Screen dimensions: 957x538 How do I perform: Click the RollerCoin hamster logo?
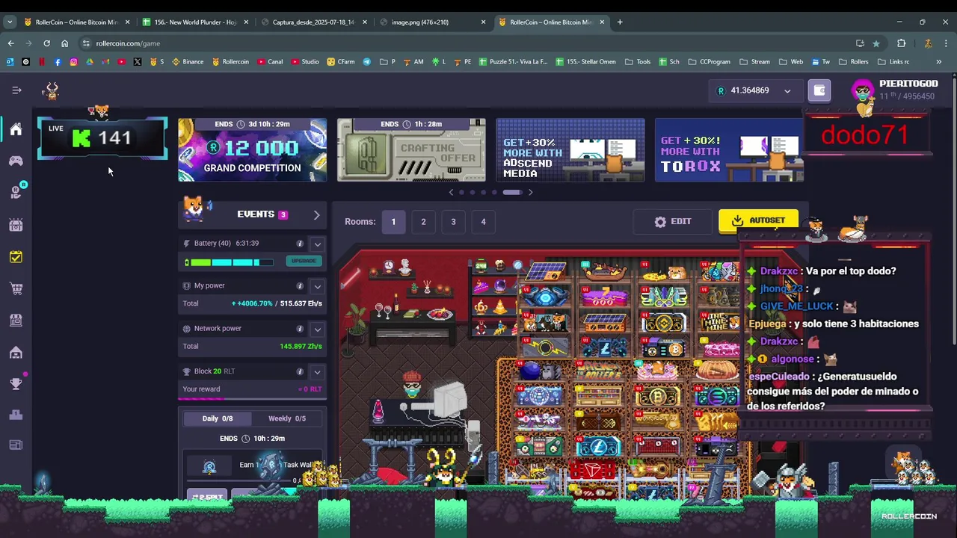51,91
